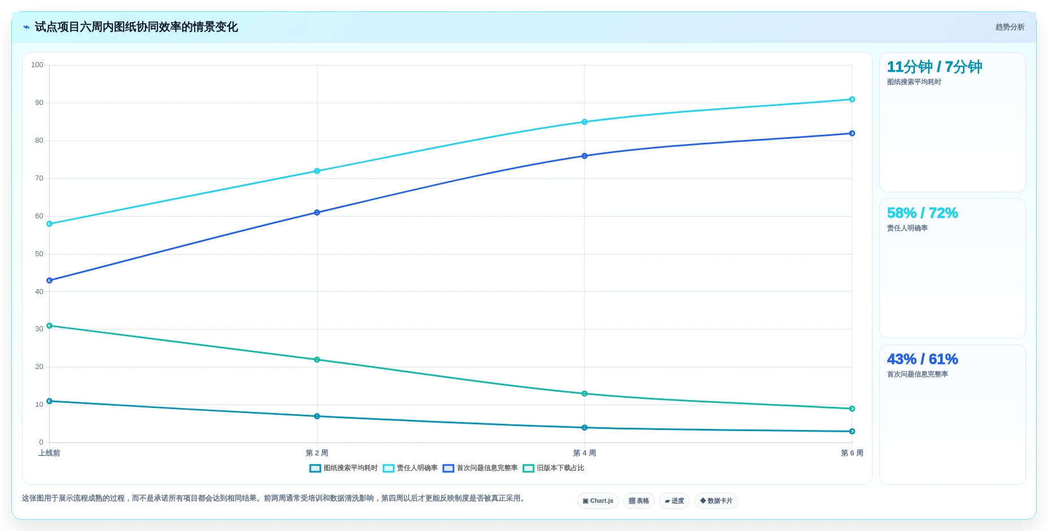The image size is (1048, 531).
Task: Click the x-axis label 第 2 周
Action: (317, 453)
